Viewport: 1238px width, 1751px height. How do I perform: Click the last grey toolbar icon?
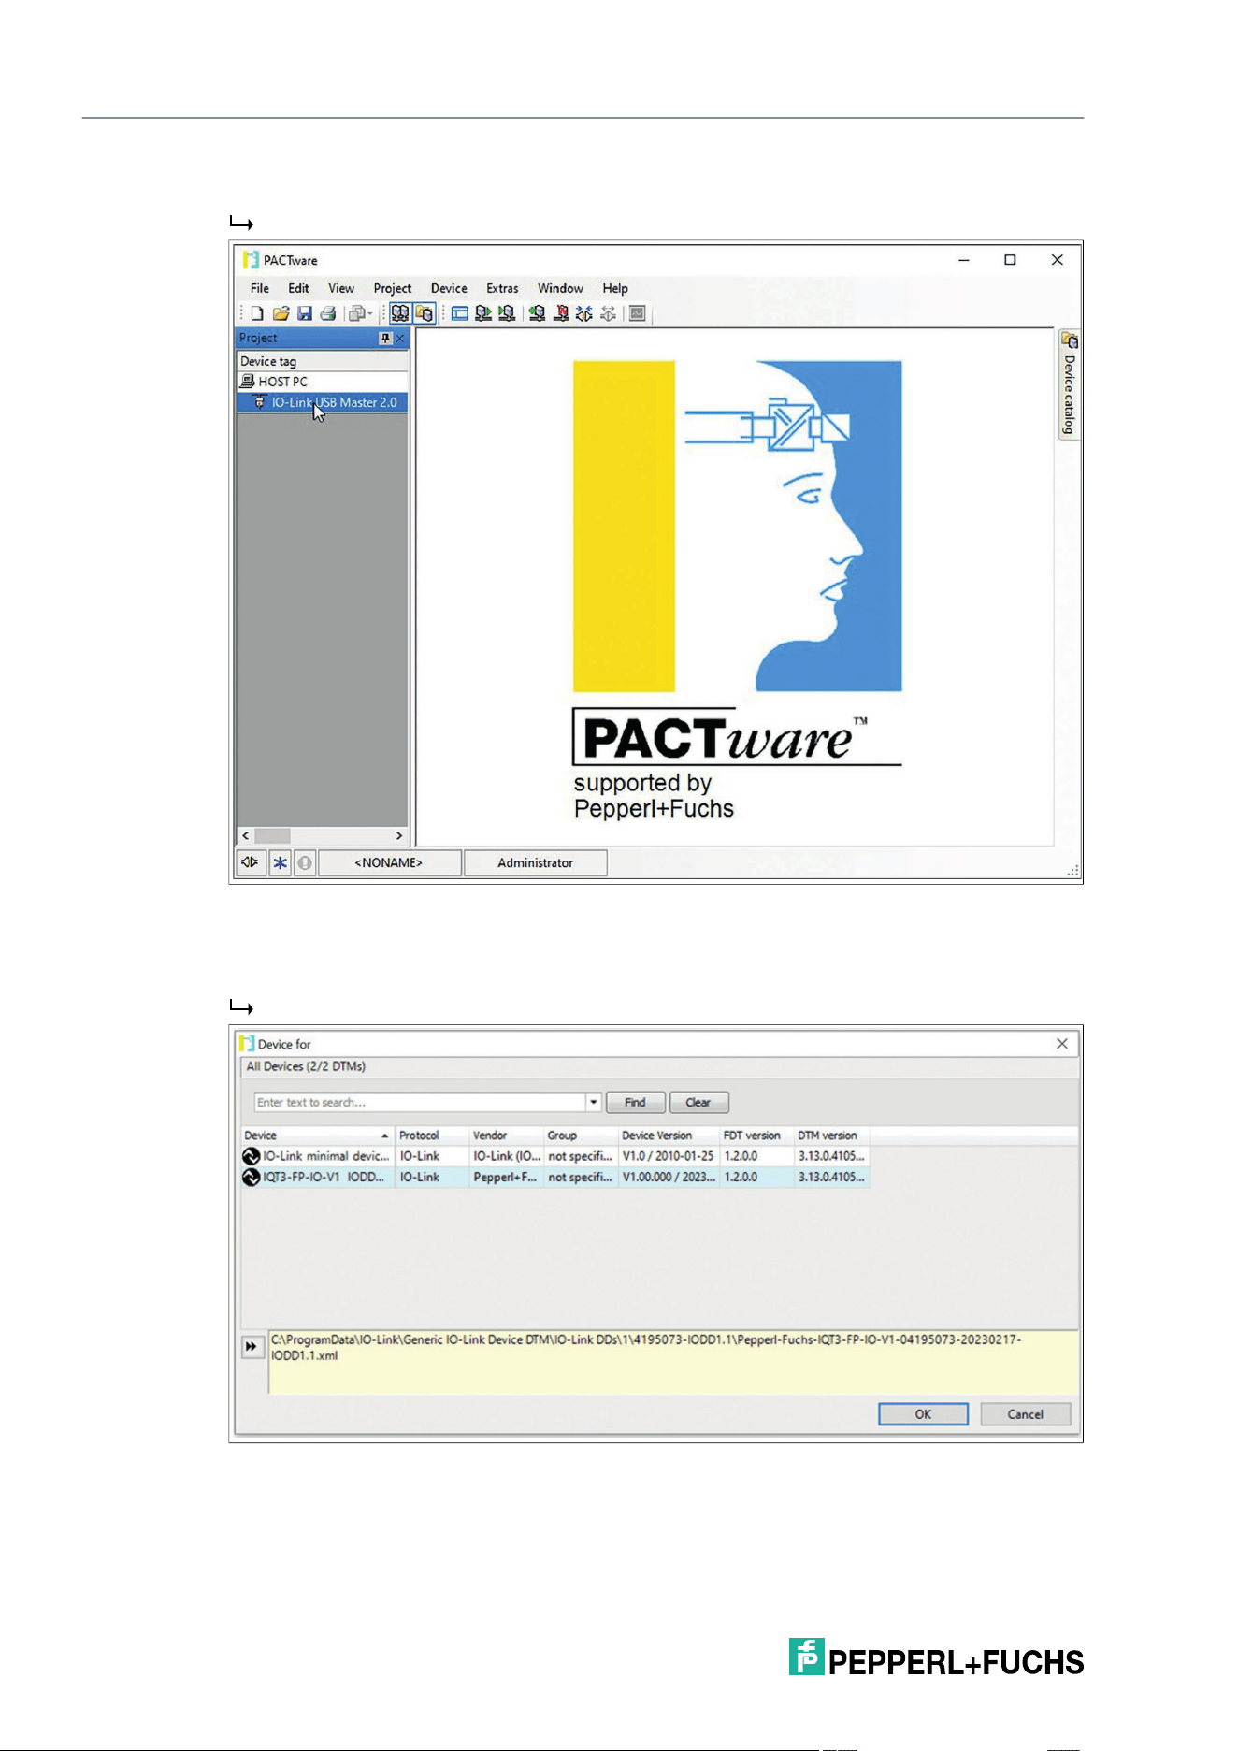coord(638,313)
